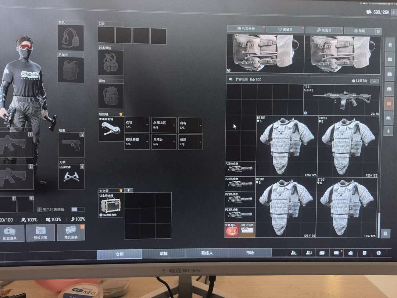
Task: Click the 整理 sort stash button
Action: click(x=360, y=31)
